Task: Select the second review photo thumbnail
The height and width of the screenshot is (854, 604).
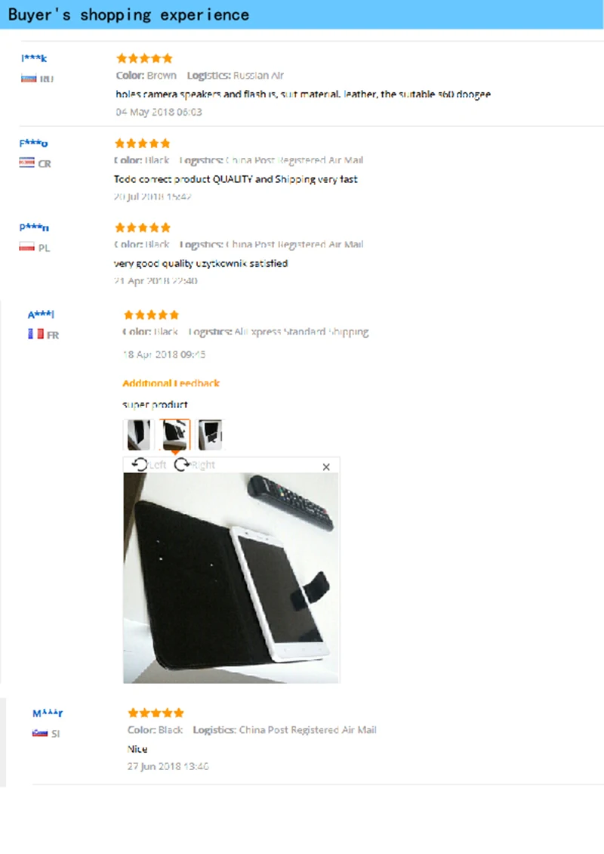Action: tap(174, 434)
